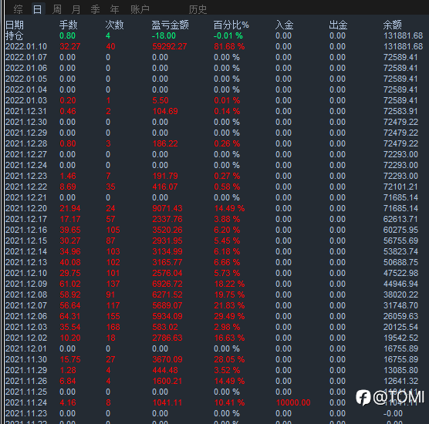Viewport: 429px width, 424px height.
Task: Click the 日期 column header
Action: 15,25
